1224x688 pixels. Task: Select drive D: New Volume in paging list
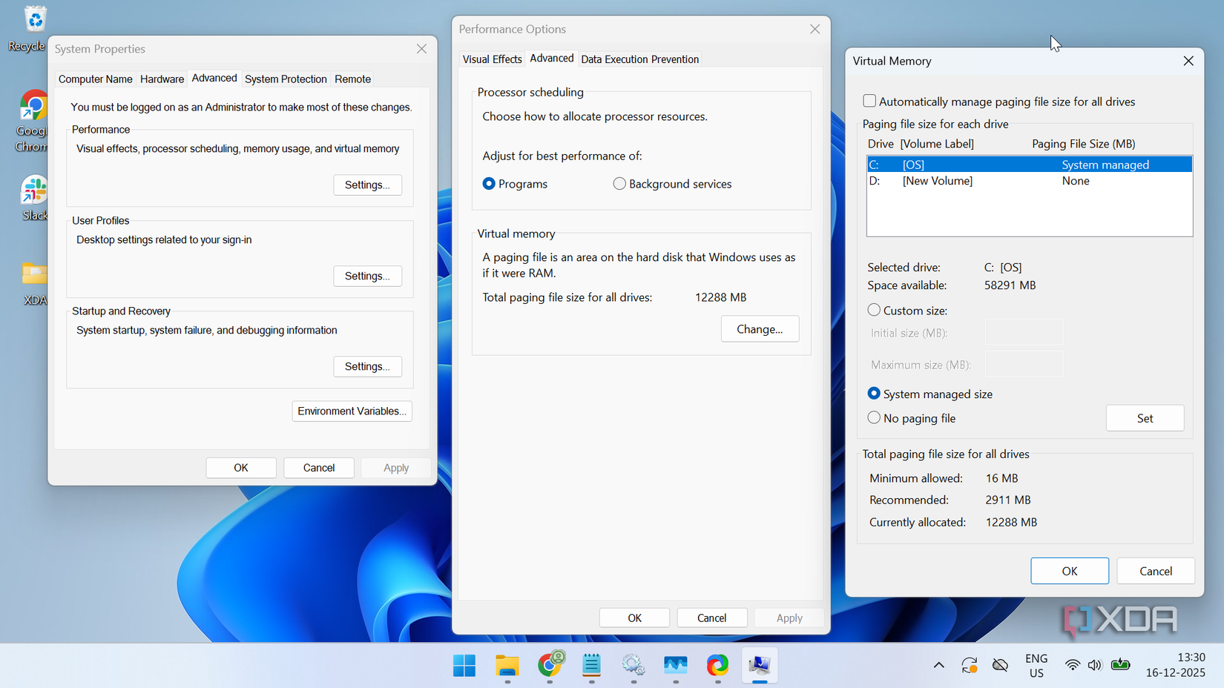point(964,180)
